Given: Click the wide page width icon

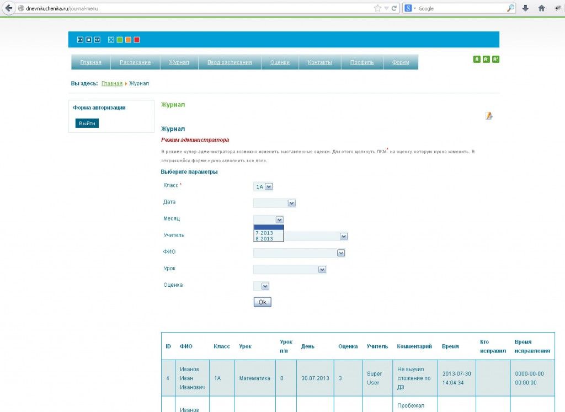Looking at the screenshot, I should [x=97, y=40].
